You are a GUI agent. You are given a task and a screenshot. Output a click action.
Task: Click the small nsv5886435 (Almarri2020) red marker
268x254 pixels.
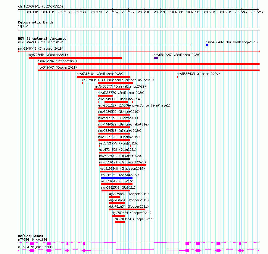177,77
